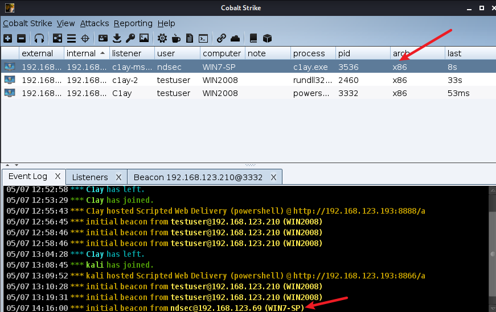Click the 53ms last check-in value
Image resolution: width=496 pixels, height=312 pixels.
pos(458,93)
